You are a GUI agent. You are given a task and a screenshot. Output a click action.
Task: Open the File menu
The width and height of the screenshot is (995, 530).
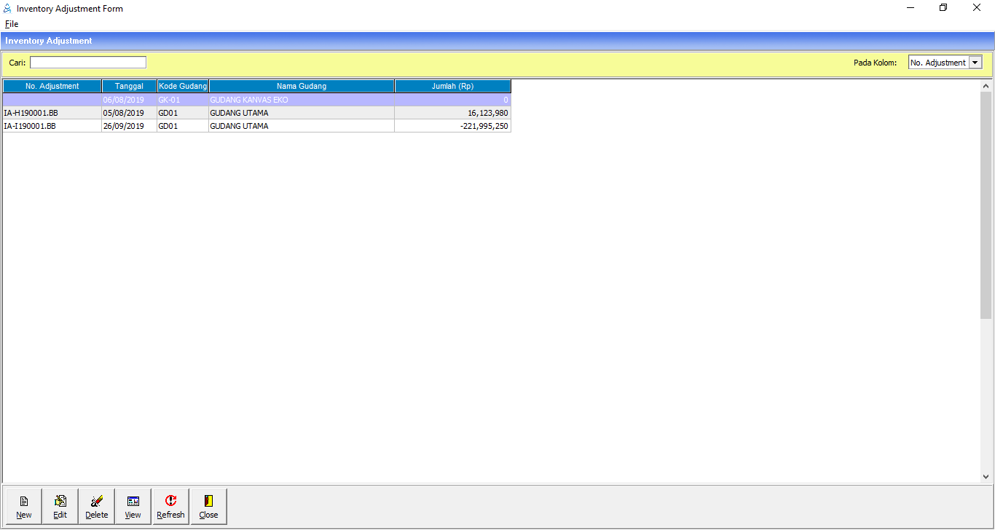(12, 24)
